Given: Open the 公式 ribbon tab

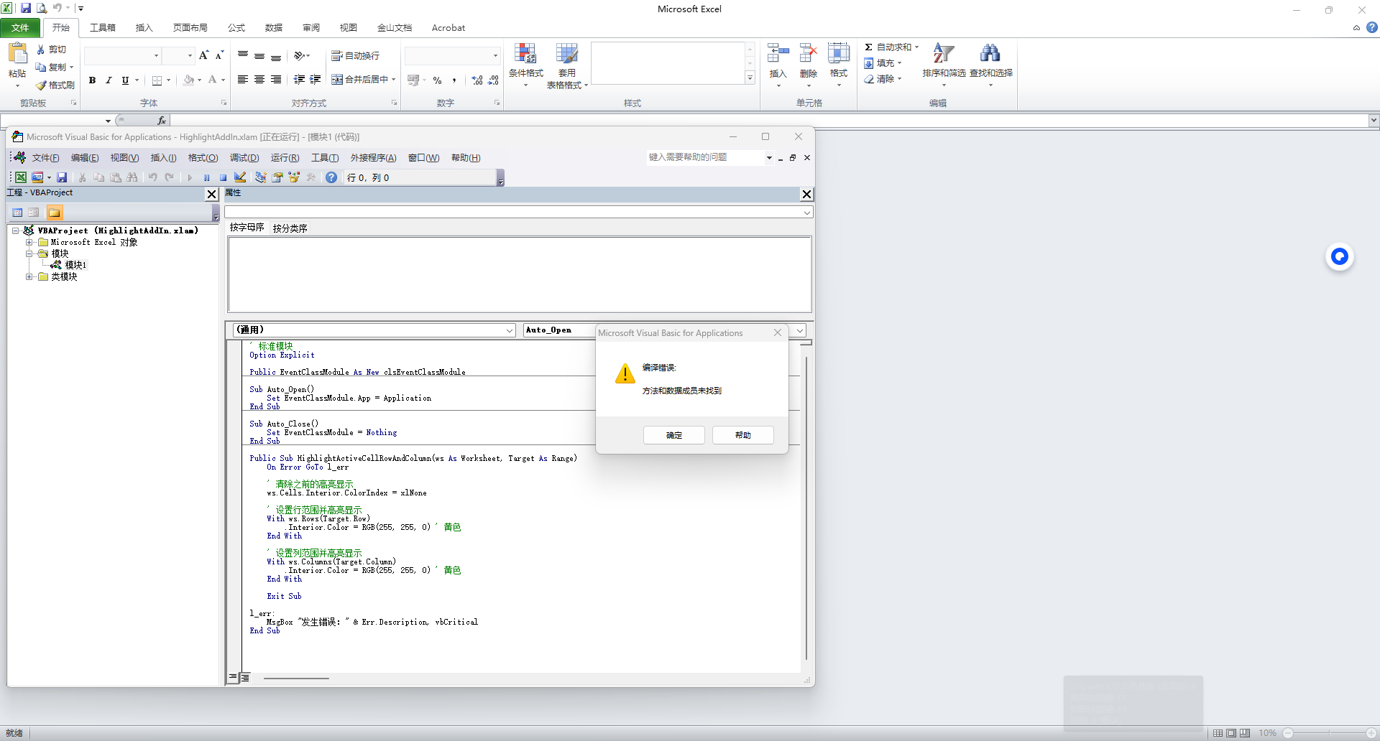Looking at the screenshot, I should (236, 28).
